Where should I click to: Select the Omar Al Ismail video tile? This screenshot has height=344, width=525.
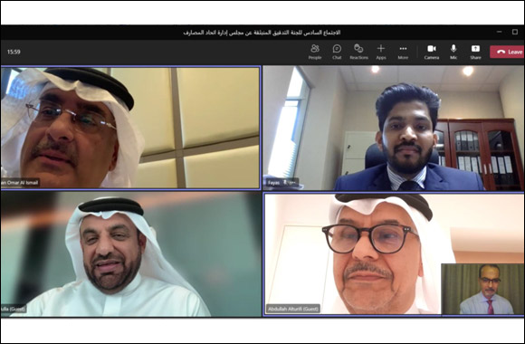click(130, 128)
